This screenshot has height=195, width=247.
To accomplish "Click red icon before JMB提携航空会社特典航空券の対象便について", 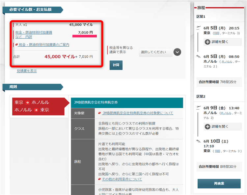I will 100,113.
